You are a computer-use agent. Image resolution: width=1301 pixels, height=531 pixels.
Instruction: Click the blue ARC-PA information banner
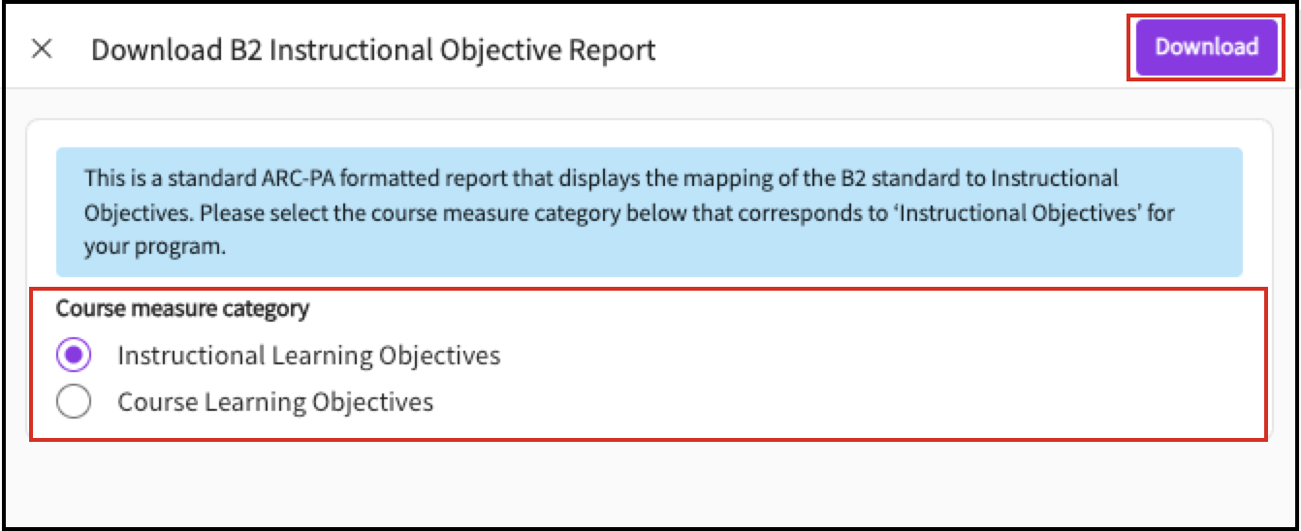pyautogui.click(x=649, y=212)
